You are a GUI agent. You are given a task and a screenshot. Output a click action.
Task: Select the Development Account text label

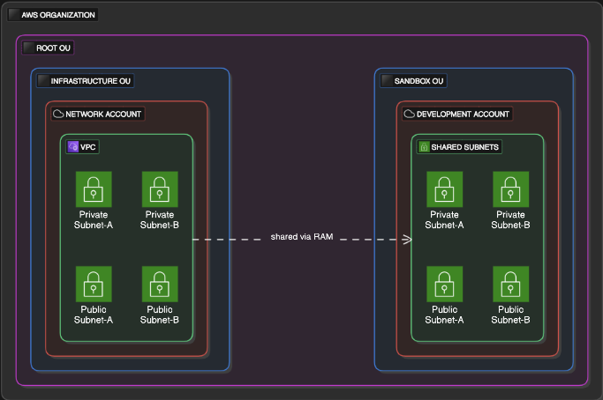(463, 114)
